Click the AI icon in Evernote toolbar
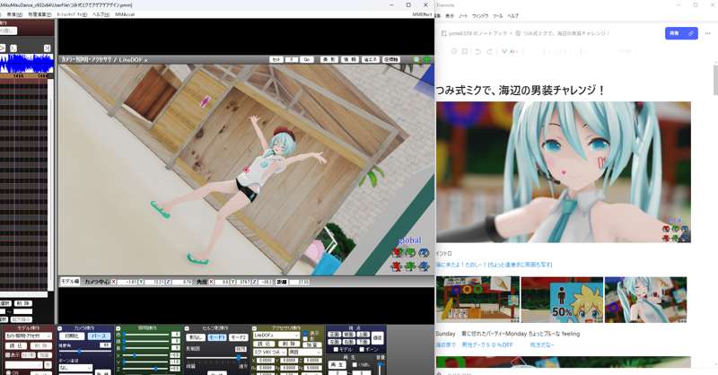 [505, 51]
